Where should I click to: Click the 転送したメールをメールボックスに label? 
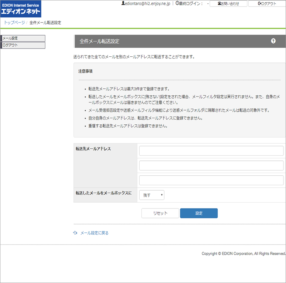pyautogui.click(x=104, y=193)
